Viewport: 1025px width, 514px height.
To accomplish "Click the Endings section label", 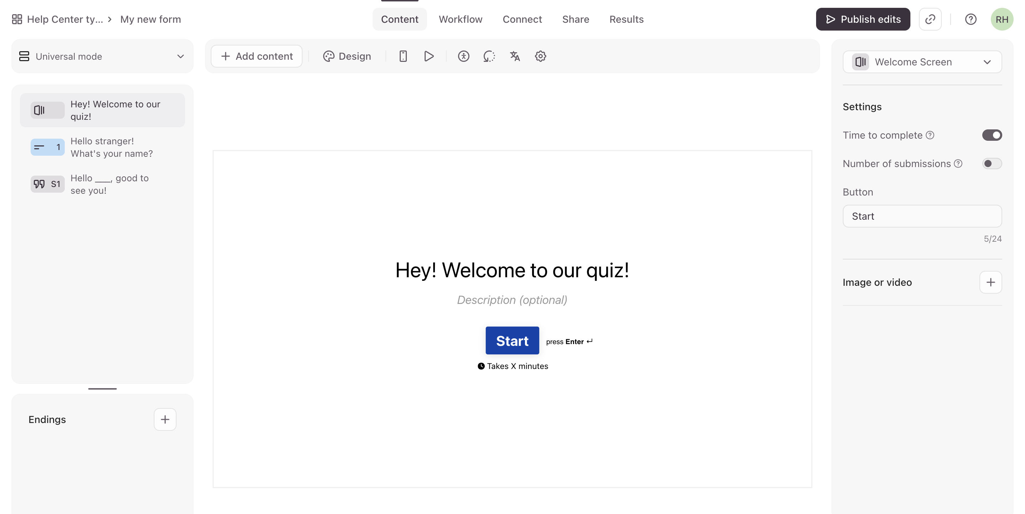I will click(47, 419).
